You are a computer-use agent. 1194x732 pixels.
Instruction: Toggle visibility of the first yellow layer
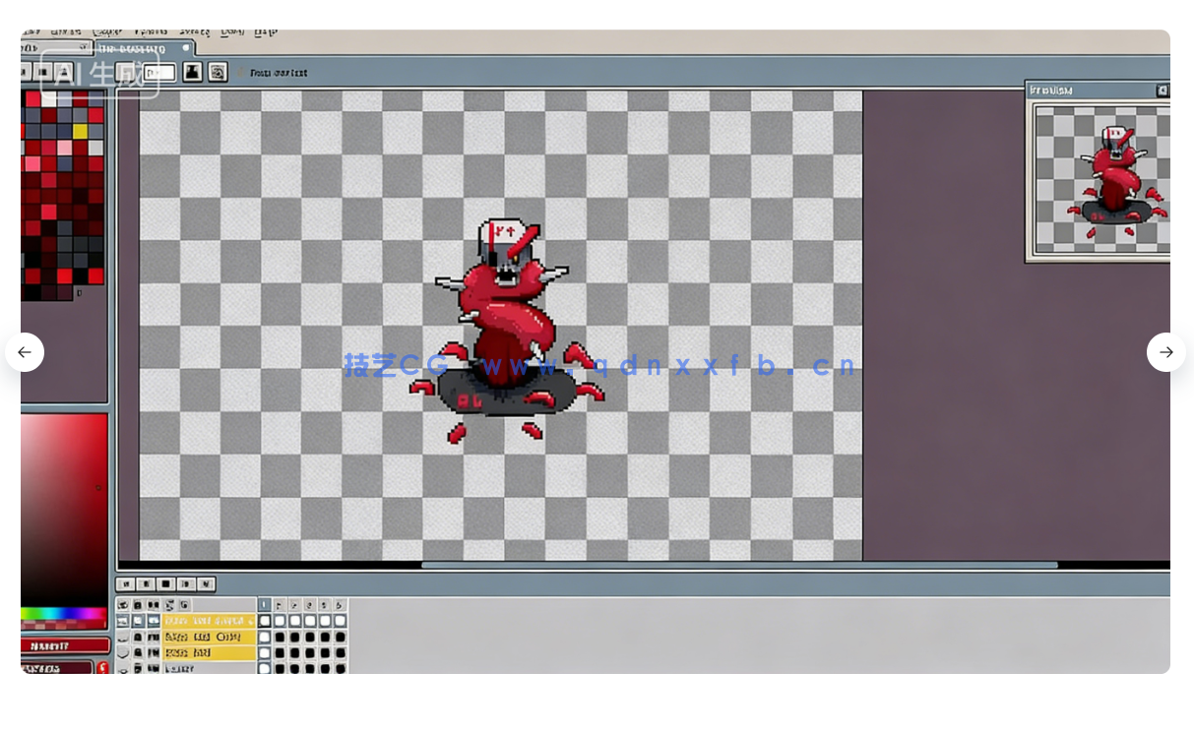coord(123,621)
